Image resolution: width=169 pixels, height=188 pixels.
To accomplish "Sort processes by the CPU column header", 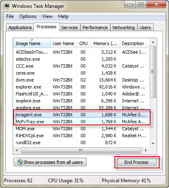I will coord(83,43).
